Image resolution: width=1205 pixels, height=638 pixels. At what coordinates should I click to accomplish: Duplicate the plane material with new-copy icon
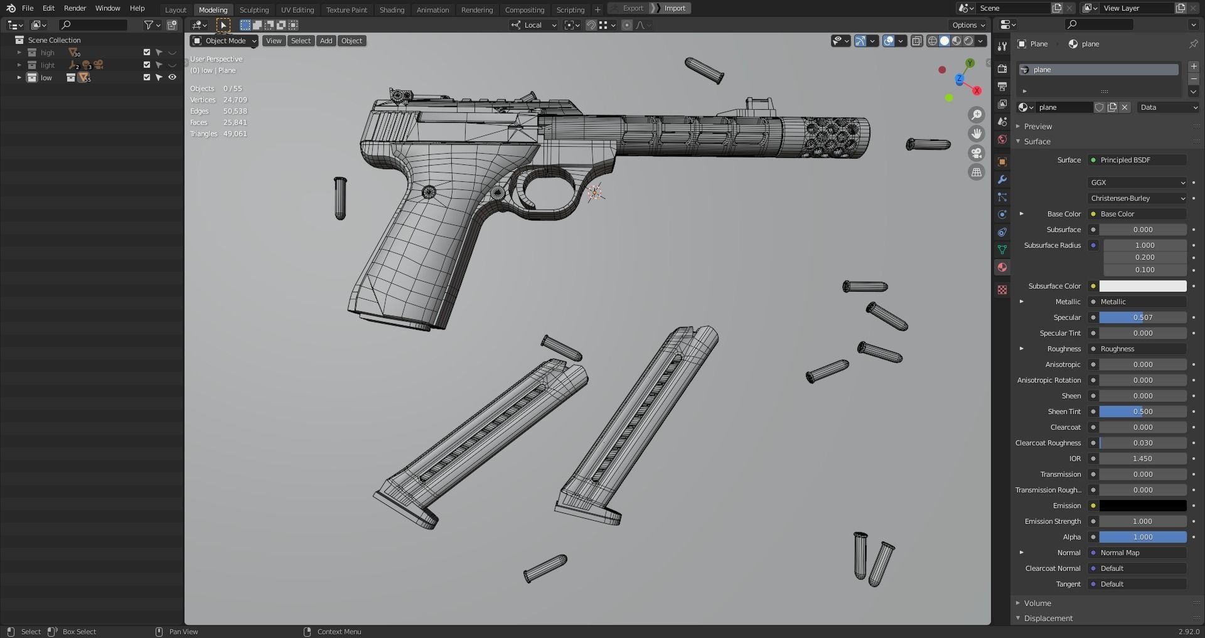[1112, 107]
